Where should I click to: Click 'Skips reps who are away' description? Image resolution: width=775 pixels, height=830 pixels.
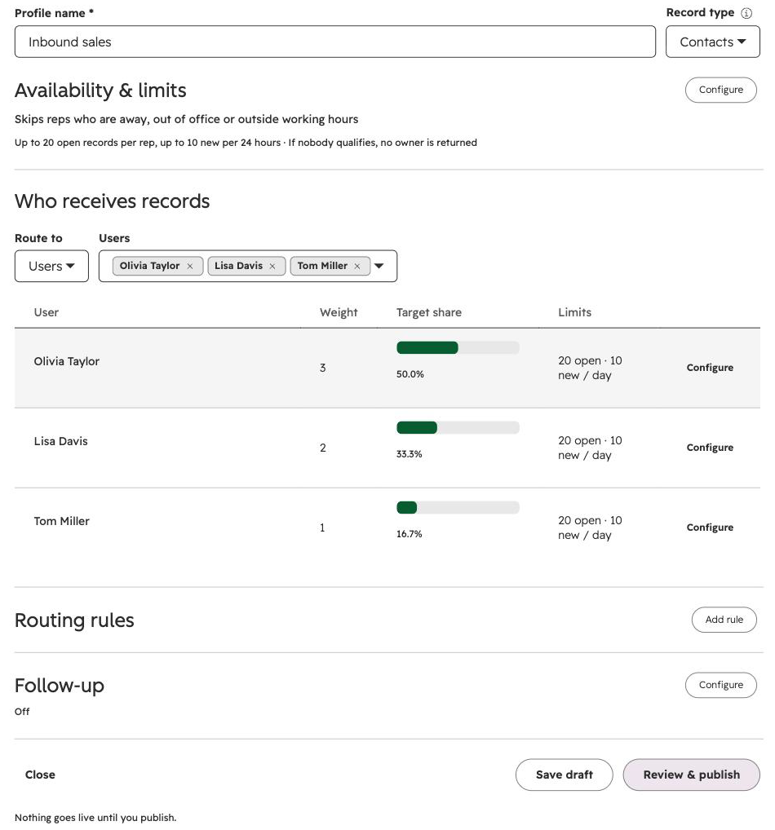point(187,120)
